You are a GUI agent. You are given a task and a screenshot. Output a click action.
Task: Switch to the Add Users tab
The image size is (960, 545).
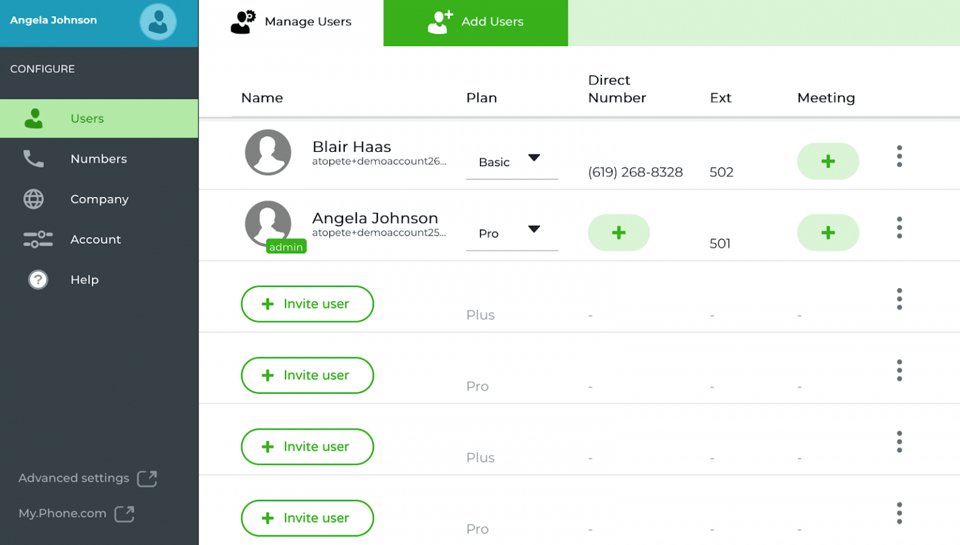(476, 22)
